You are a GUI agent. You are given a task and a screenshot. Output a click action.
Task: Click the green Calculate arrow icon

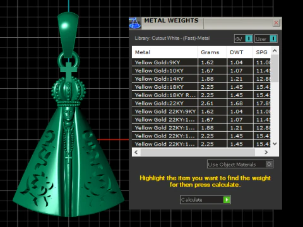pyautogui.click(x=227, y=200)
